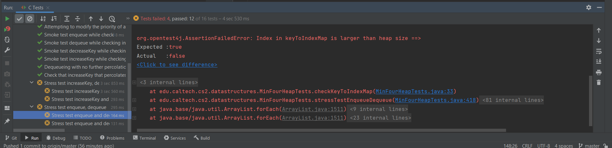The image size is (612, 148).
Task: Sort tests alphabetically
Action: tap(43, 19)
